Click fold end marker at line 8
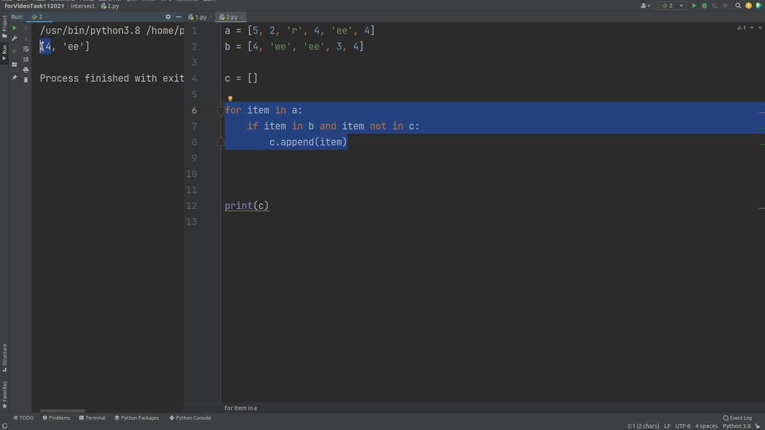Image resolution: width=765 pixels, height=430 pixels. [221, 142]
